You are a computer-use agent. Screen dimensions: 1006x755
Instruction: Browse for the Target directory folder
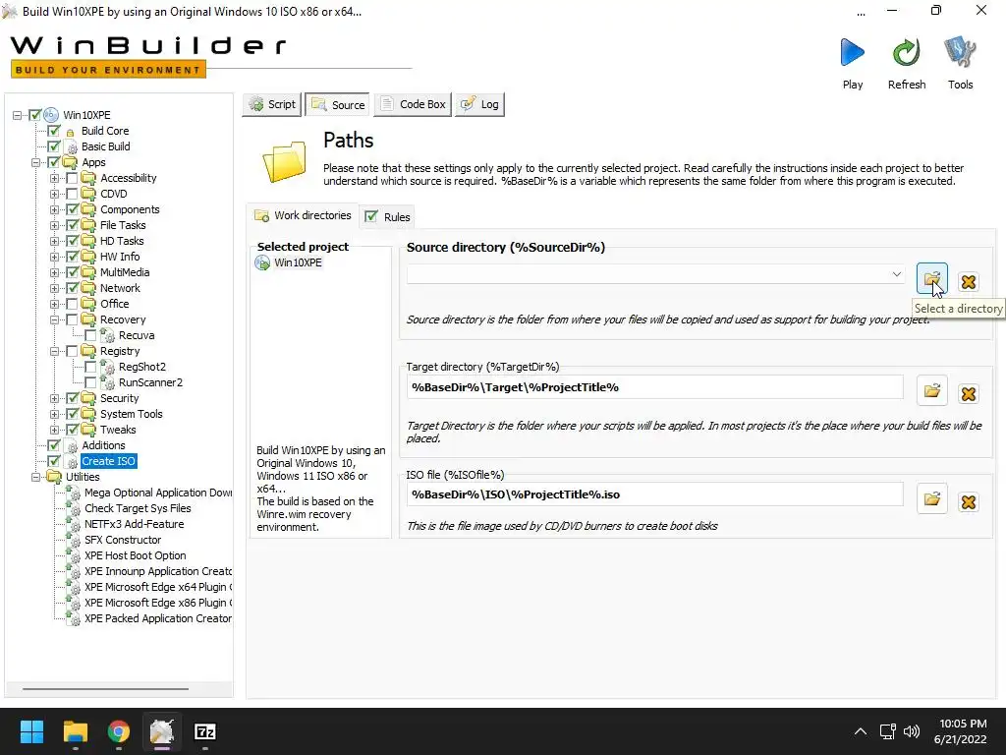click(931, 390)
